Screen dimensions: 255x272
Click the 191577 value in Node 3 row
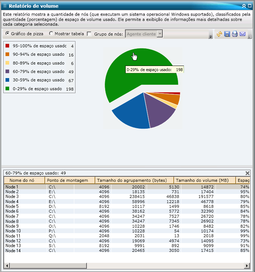[206, 196]
